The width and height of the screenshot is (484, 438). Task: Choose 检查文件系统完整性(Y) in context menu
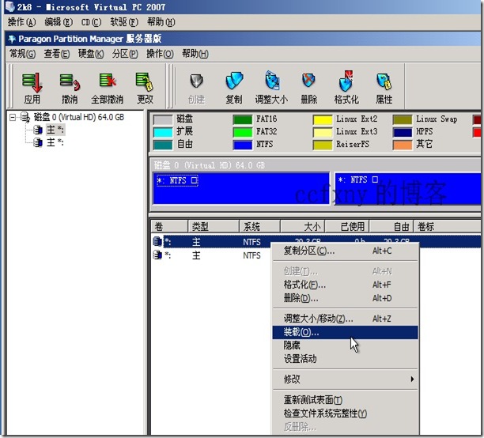tap(345, 413)
